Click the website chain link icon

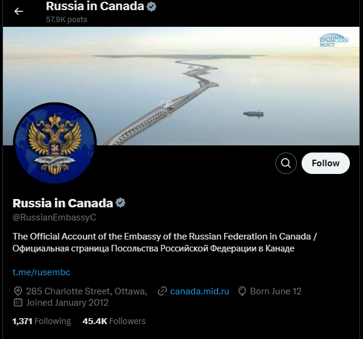(162, 291)
